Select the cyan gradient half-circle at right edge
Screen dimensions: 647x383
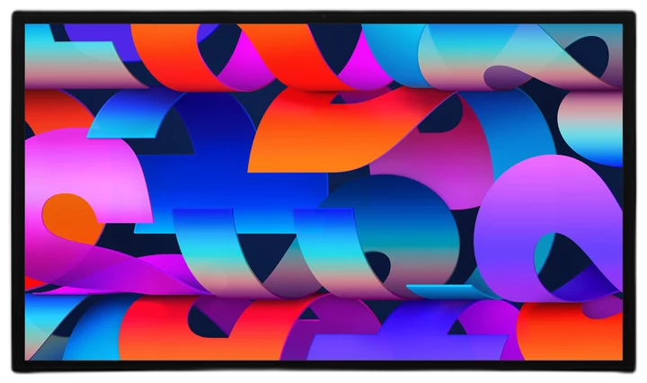coord(594,126)
